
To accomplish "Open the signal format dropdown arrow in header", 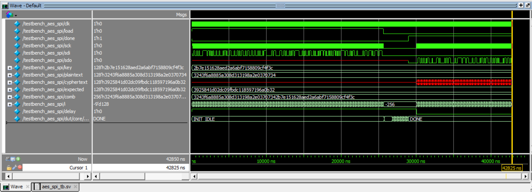I will [x=16, y=15].
